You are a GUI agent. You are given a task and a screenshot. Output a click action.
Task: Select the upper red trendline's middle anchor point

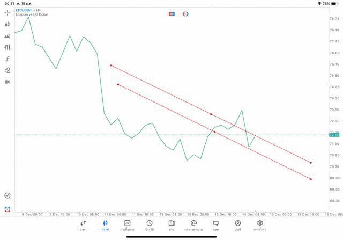(x=211, y=114)
